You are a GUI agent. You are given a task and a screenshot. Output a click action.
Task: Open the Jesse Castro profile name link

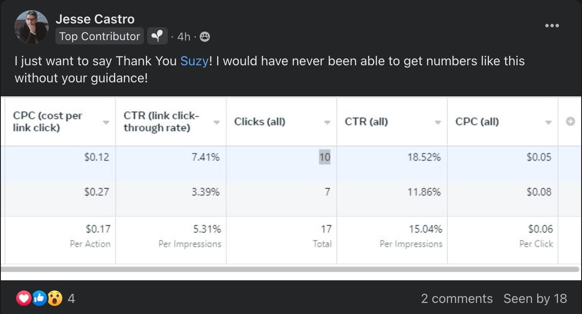click(95, 19)
